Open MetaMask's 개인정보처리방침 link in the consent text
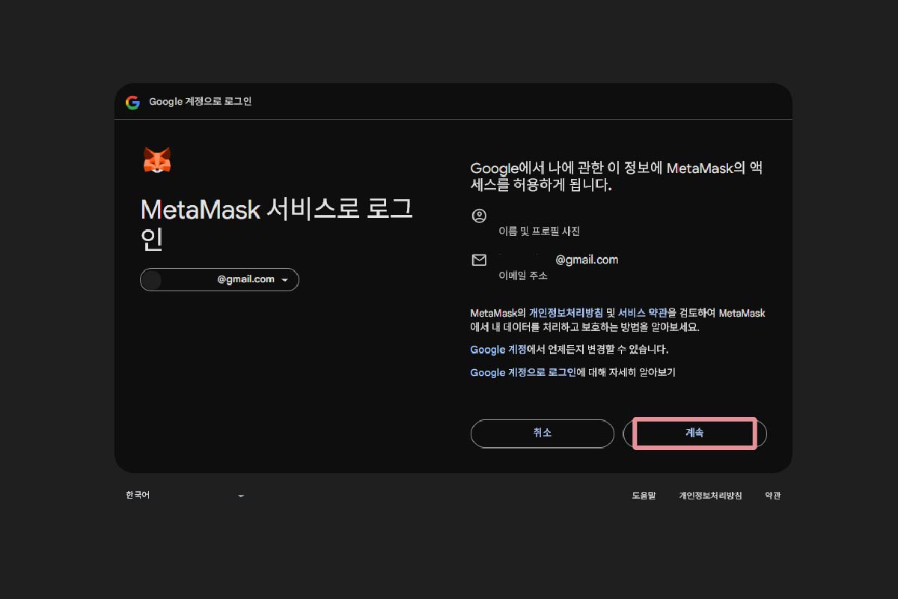 tap(565, 313)
